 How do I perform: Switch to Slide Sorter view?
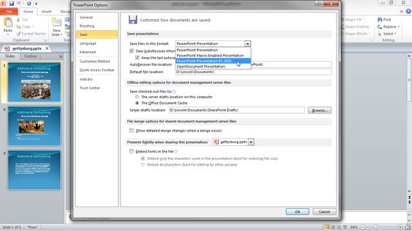click(x=333, y=227)
